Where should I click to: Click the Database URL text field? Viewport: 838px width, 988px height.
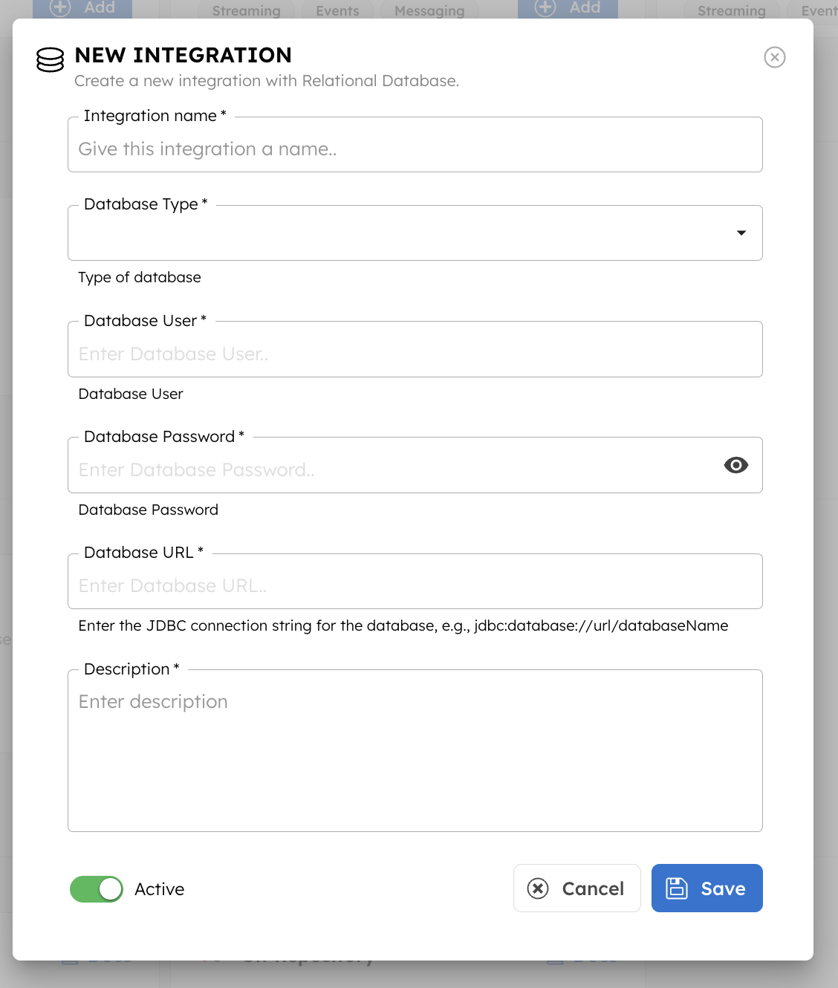(415, 586)
